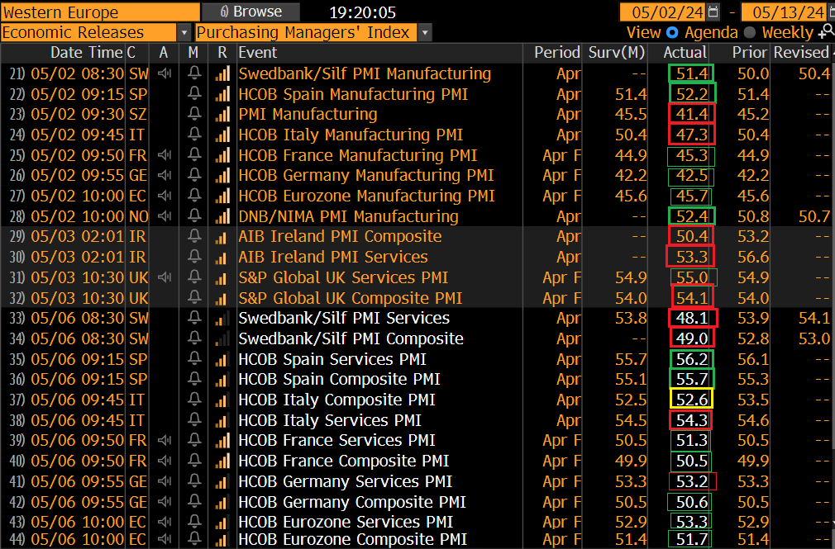Click alert bell for Swedbank/Silf PMI Manufacturing row

(194, 73)
